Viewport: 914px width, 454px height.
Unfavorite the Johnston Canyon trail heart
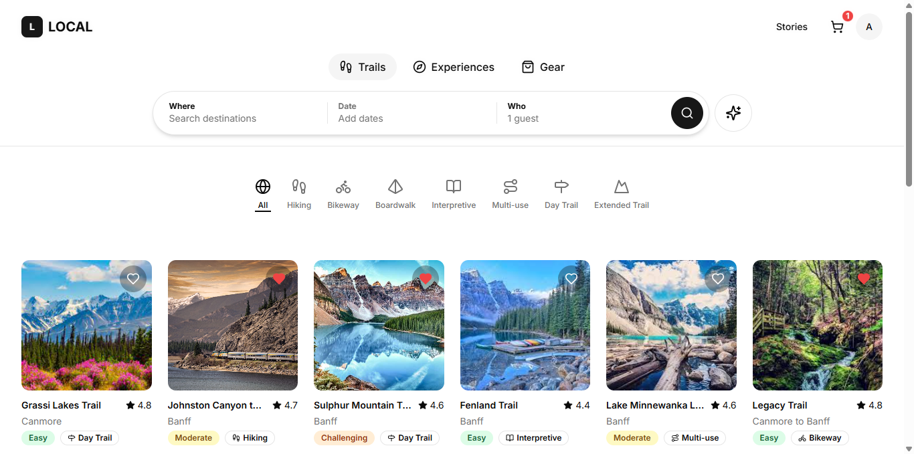pos(279,279)
